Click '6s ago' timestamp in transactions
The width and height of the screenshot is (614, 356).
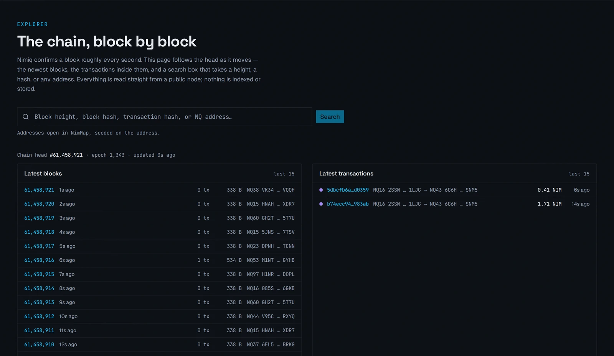[582, 190]
